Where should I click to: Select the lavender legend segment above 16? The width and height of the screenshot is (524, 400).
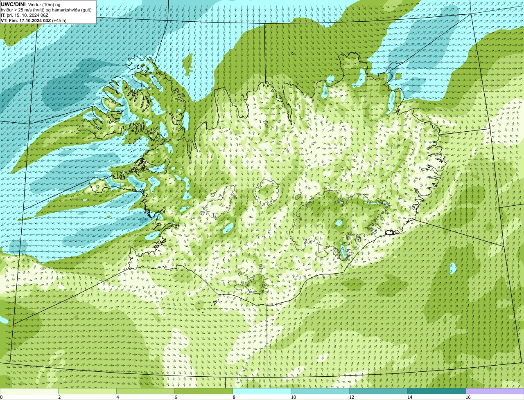coord(495,391)
